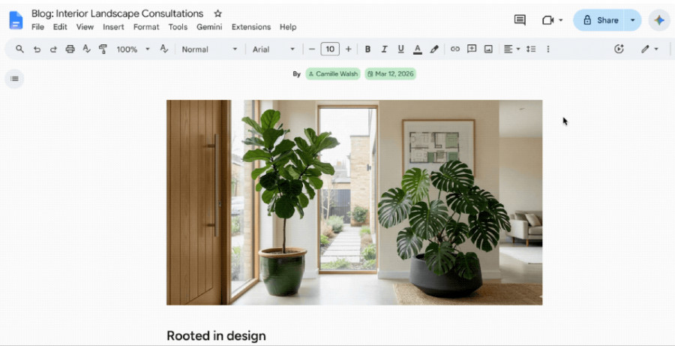The width and height of the screenshot is (675, 346).
Task: Show document outline sidebar icon
Action: 15,79
